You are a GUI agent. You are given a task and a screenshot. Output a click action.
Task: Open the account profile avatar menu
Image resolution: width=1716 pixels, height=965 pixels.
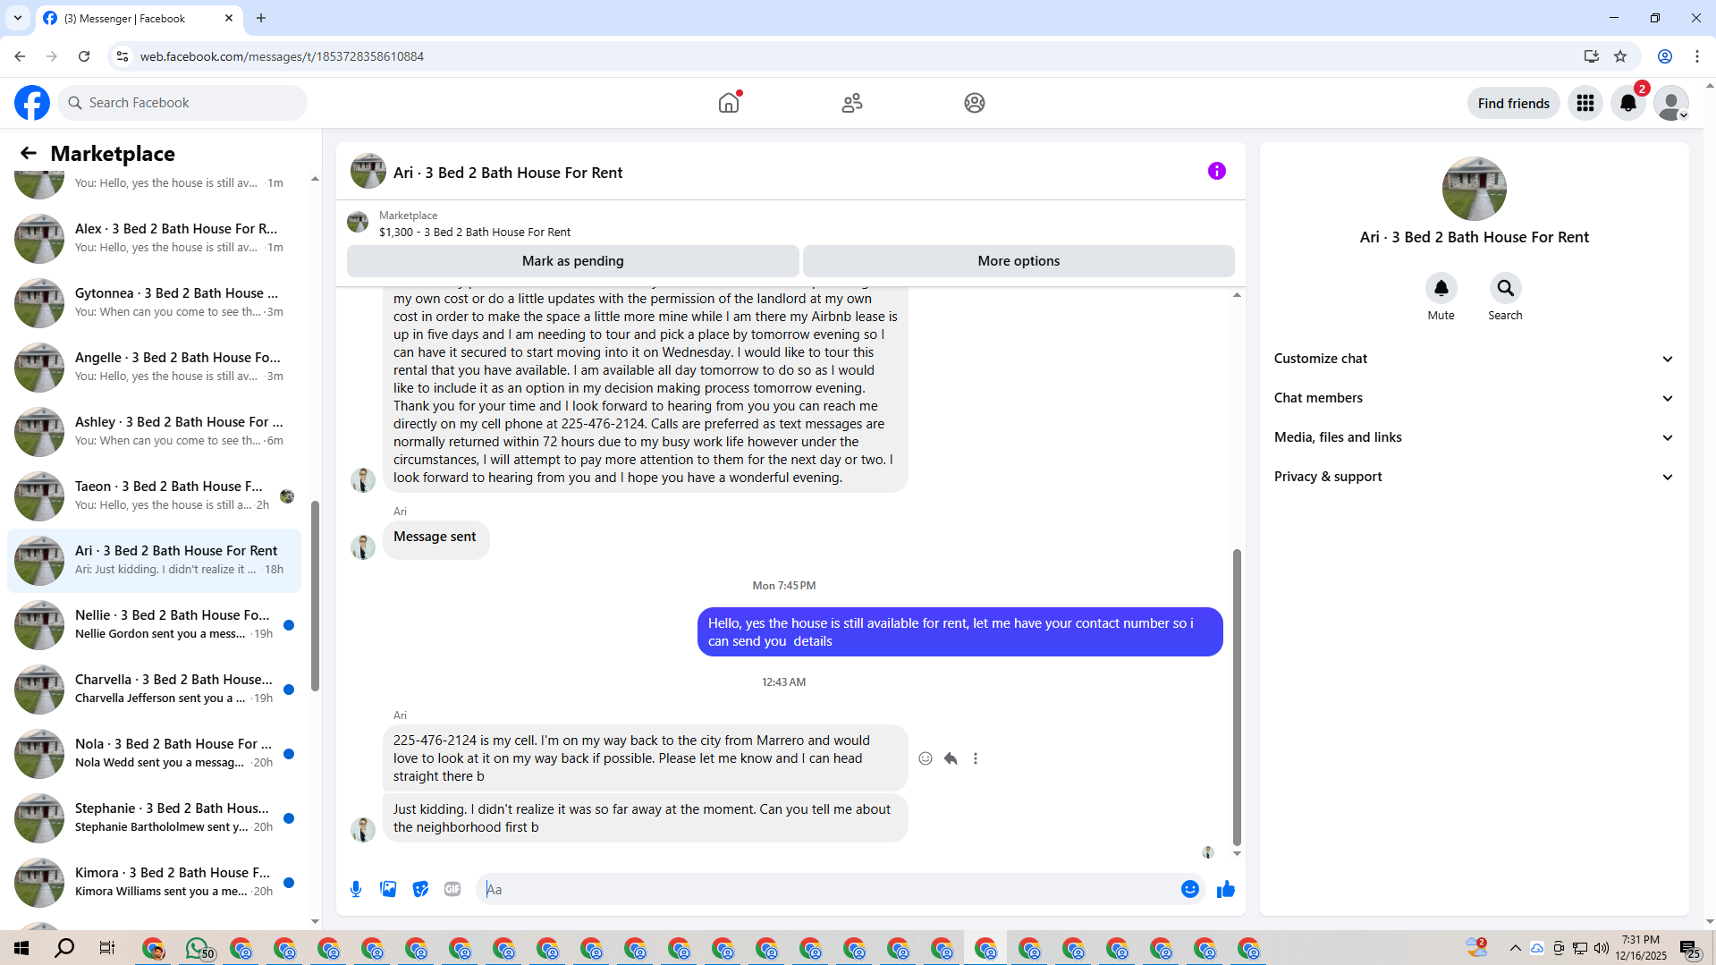coord(1671,103)
